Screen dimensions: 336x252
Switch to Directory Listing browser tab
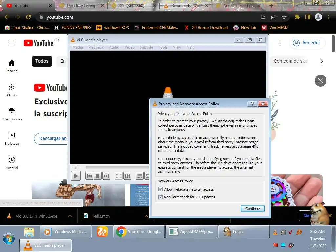[x=81, y=6]
